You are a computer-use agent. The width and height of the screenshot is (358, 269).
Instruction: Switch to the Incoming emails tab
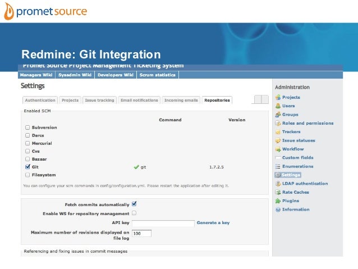pyautogui.click(x=181, y=100)
